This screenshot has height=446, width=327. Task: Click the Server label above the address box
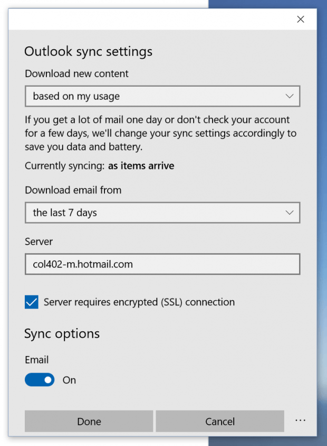[x=39, y=241]
